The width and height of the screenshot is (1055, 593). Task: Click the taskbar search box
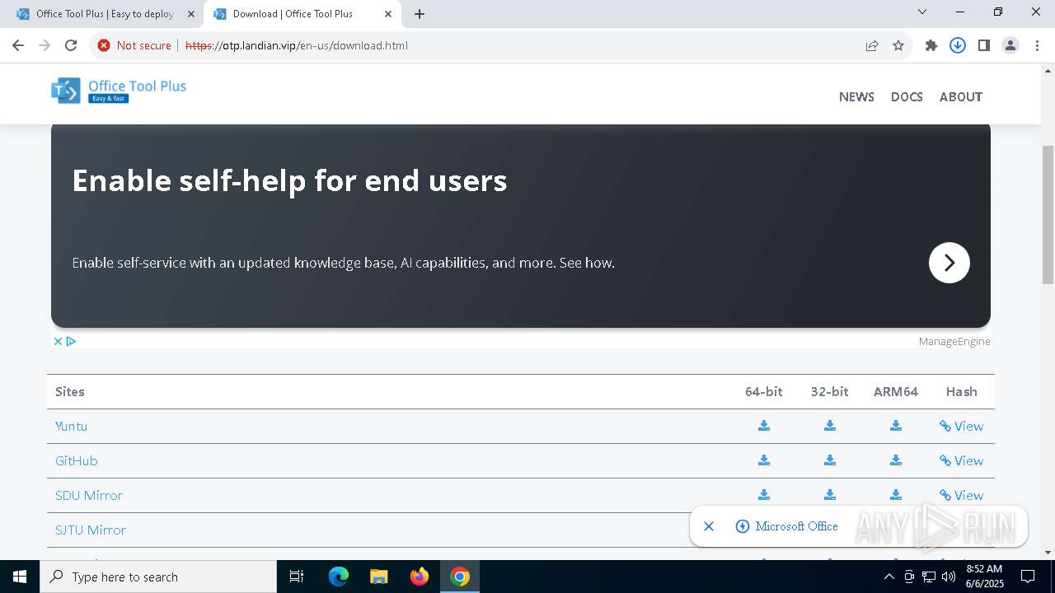click(x=158, y=577)
